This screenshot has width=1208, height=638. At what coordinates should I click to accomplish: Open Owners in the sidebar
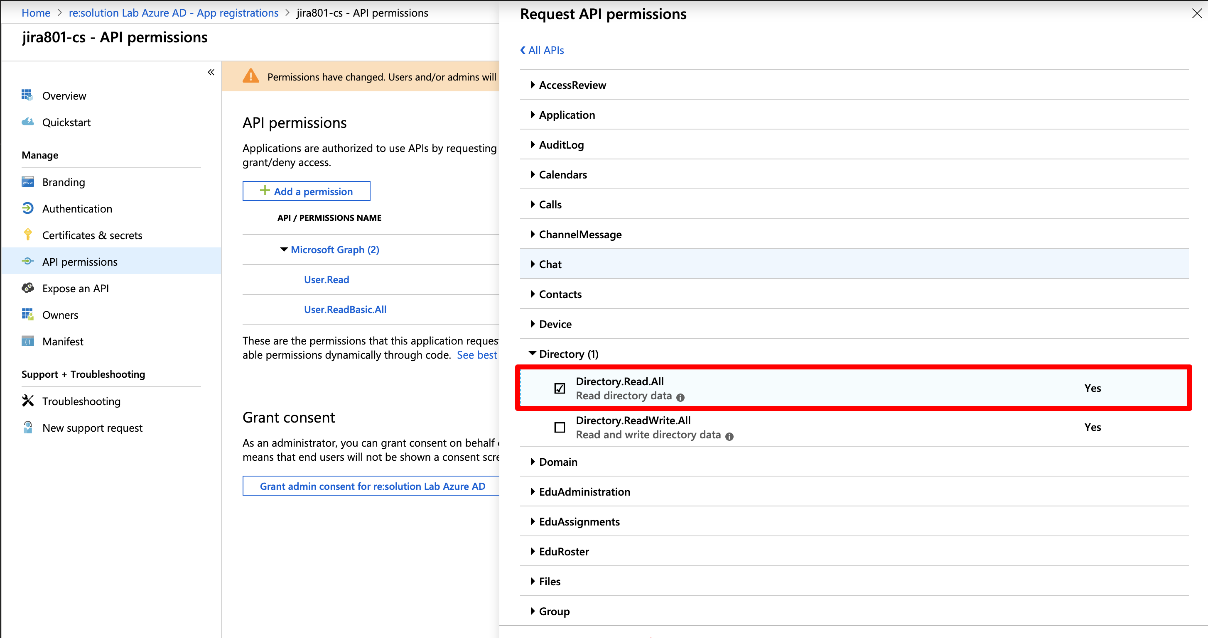60,315
